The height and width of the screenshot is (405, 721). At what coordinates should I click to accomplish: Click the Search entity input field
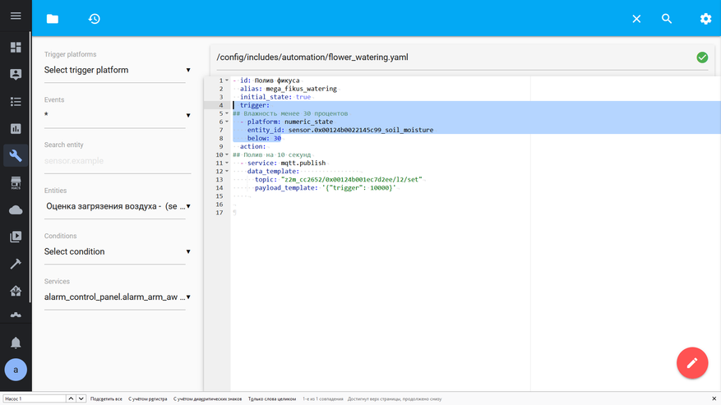click(x=117, y=161)
